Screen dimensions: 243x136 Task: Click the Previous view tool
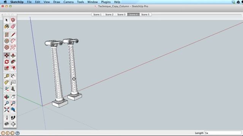pyautogui.click(x=13, y=110)
